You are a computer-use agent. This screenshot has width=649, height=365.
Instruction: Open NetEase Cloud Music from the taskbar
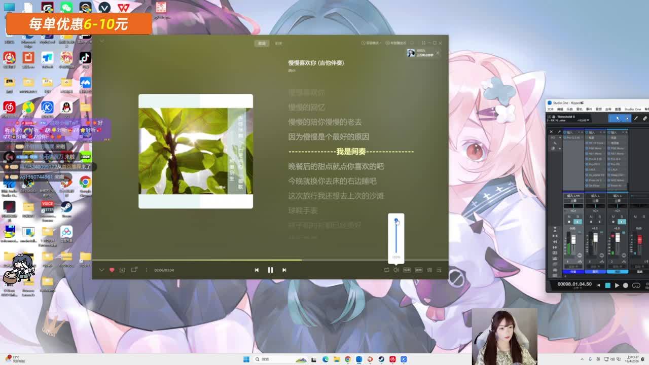pos(392,359)
